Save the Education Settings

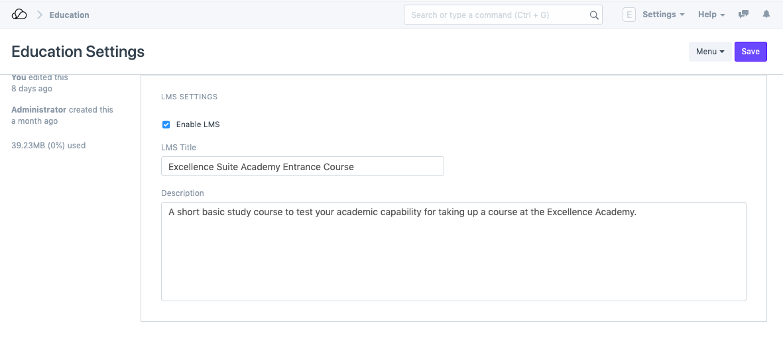(751, 52)
